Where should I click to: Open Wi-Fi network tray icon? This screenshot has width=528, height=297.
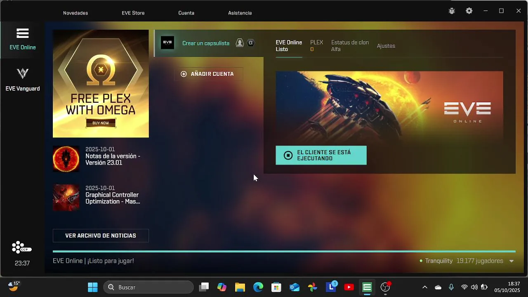tap(464, 287)
